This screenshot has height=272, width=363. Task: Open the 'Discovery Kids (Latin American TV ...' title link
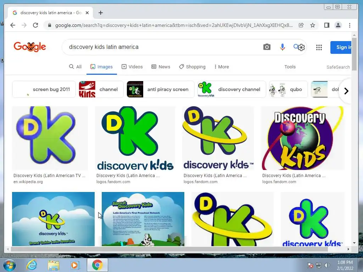(49, 176)
